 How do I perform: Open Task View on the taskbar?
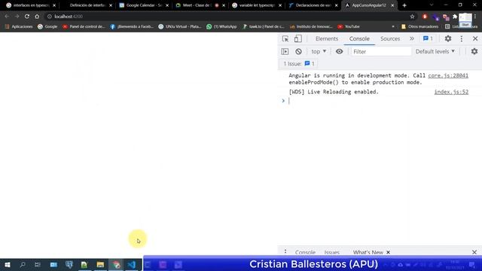38,264
